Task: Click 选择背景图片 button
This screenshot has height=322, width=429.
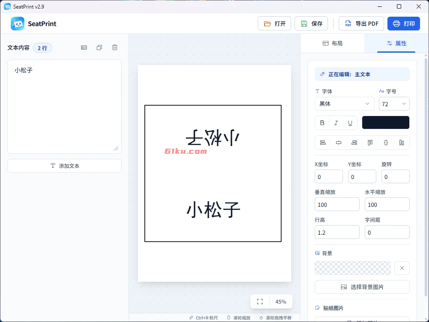Action: pos(362,287)
